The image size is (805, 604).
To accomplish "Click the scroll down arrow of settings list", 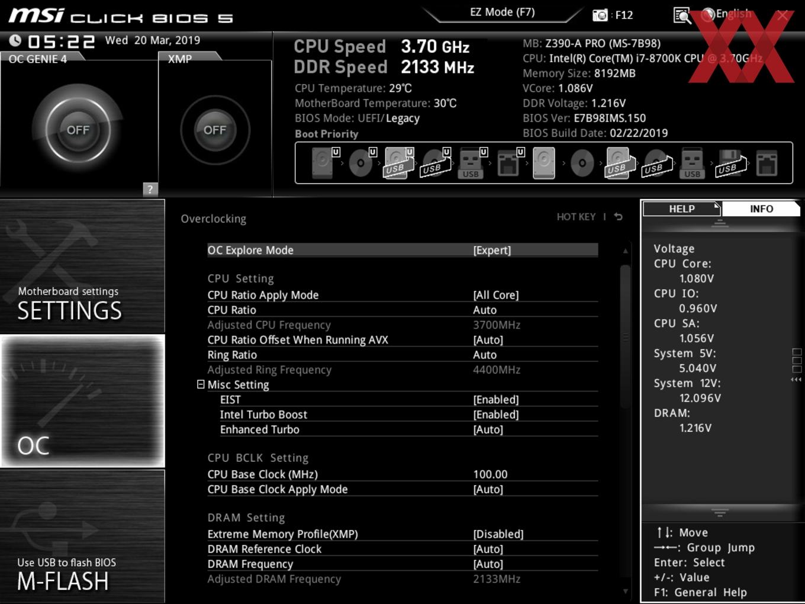I will point(626,591).
